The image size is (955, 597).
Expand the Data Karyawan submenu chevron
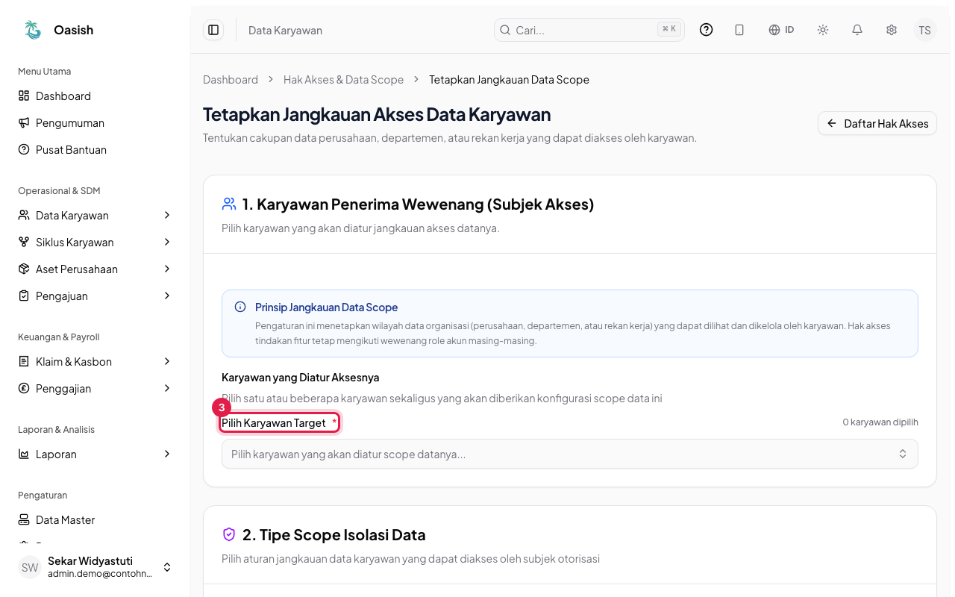[167, 215]
